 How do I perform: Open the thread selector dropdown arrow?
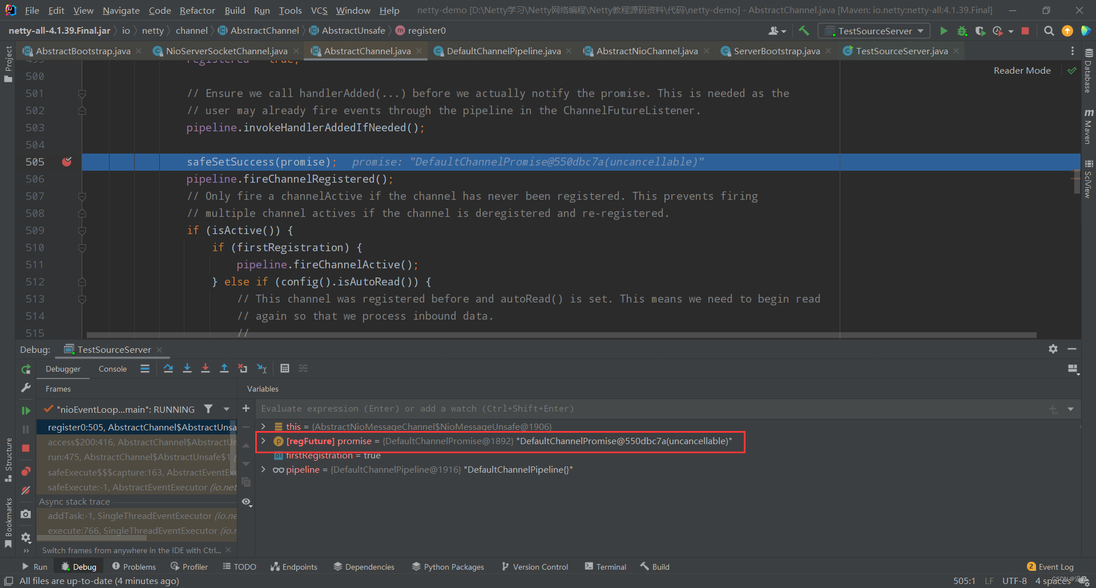click(x=227, y=409)
